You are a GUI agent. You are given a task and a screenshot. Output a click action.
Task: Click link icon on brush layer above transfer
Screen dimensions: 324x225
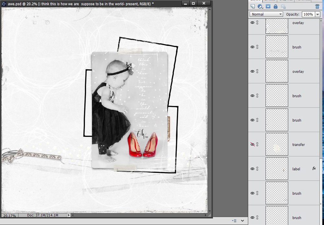tap(257, 120)
